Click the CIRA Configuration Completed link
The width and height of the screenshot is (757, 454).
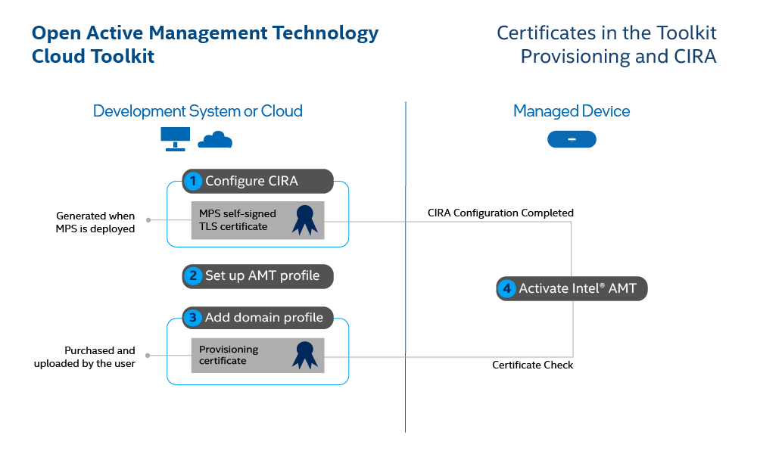tap(501, 213)
